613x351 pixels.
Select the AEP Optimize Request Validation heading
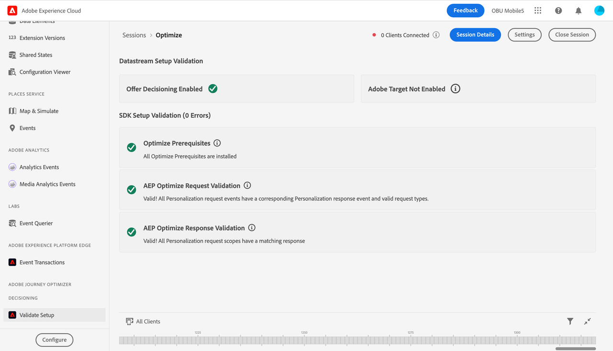point(192,186)
